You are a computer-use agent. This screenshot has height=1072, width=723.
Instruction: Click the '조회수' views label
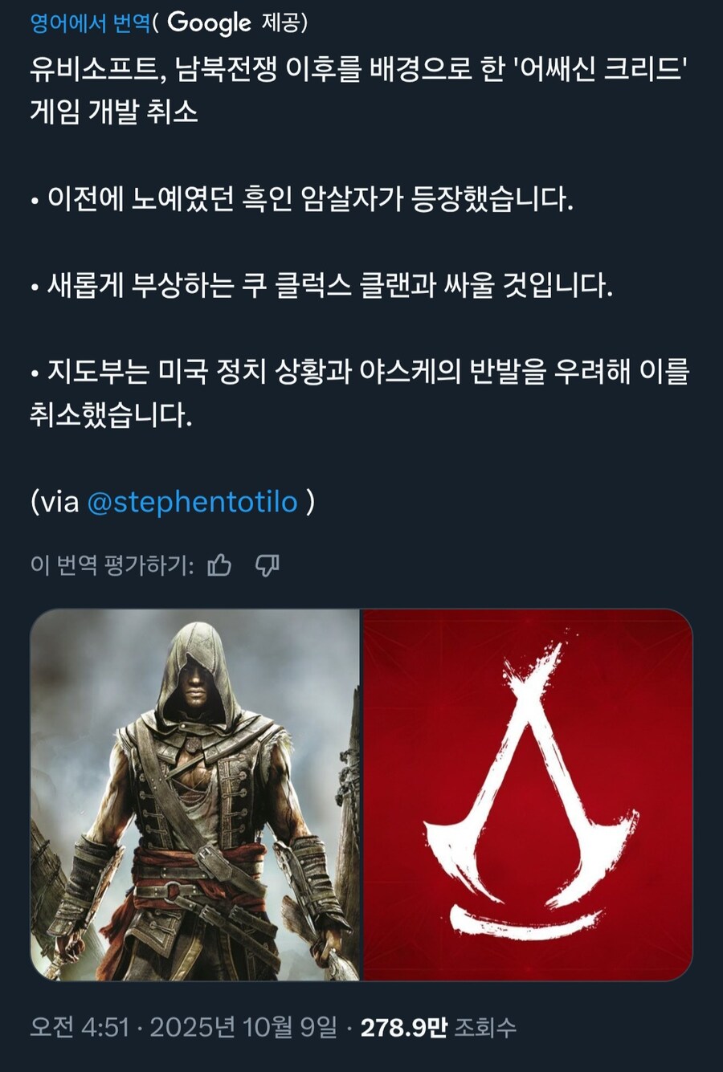pyautogui.click(x=485, y=1027)
